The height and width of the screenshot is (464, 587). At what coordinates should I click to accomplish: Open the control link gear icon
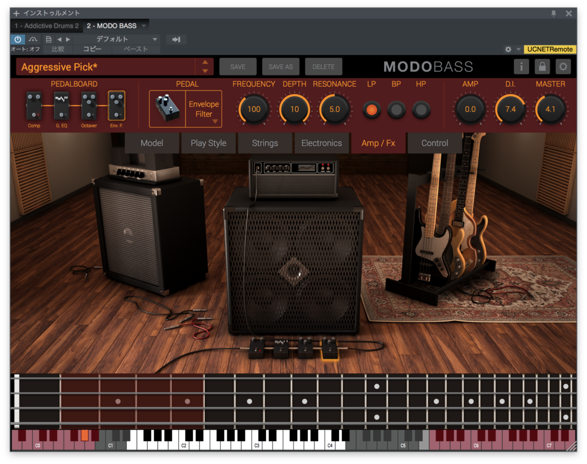(508, 49)
